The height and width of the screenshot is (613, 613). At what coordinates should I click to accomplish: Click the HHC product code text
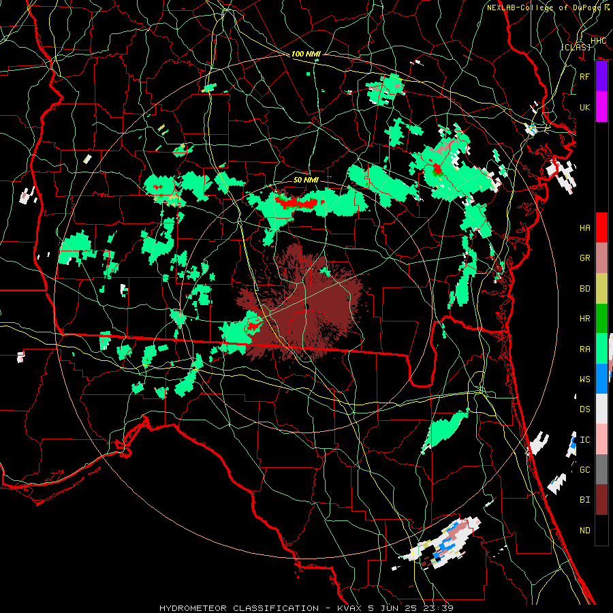(x=598, y=40)
